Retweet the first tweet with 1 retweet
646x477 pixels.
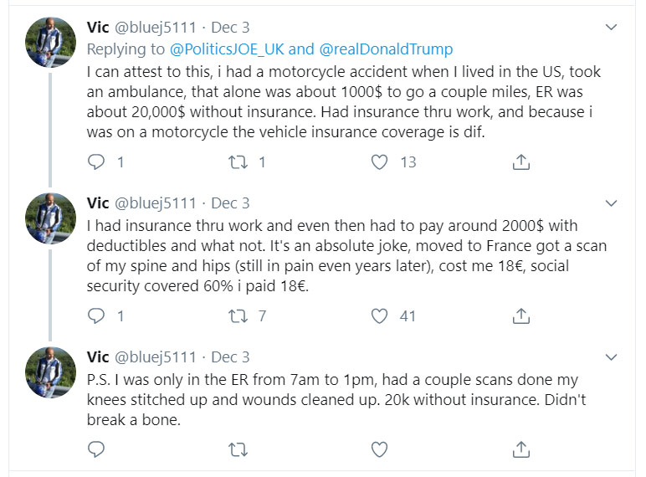click(238, 162)
